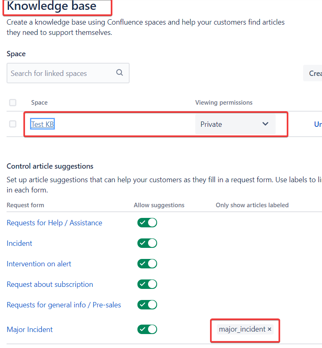Disable Major Incident article suggestions
Screen dimensions: 322x348
(147, 329)
